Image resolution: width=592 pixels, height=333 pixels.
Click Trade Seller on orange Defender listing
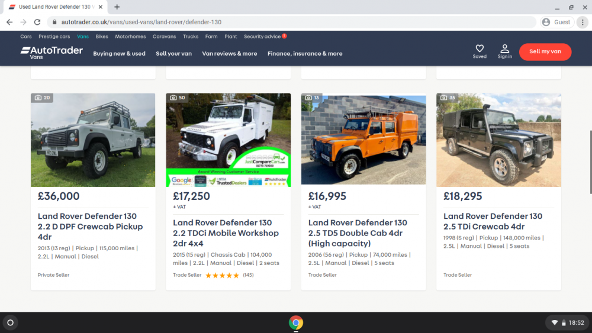(x=323, y=275)
